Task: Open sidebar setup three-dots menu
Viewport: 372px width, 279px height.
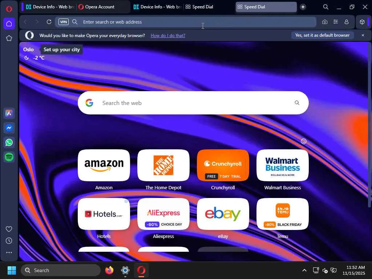Action: point(9,252)
